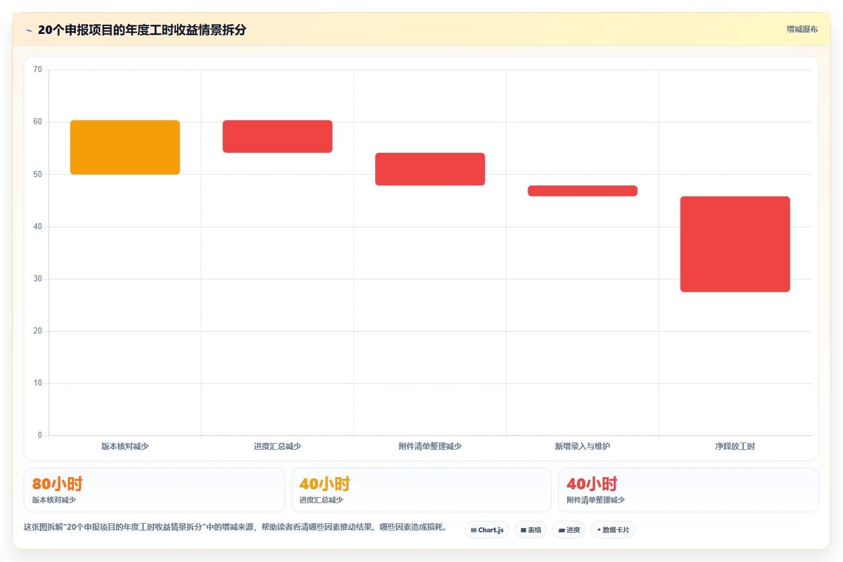The height and width of the screenshot is (562, 843).
Task: Open the 80小时 版本核对减少 card
Action: click(154, 490)
